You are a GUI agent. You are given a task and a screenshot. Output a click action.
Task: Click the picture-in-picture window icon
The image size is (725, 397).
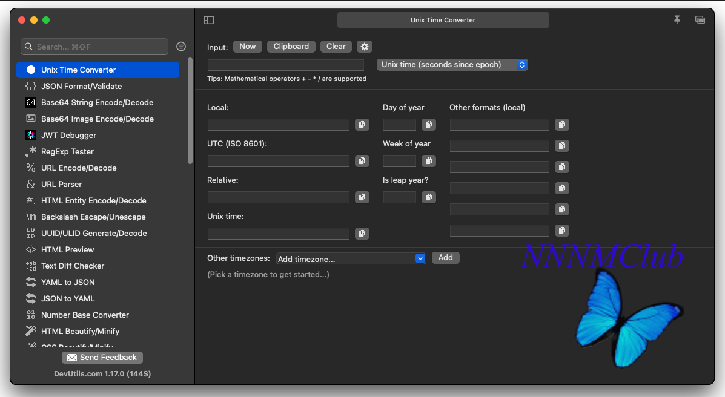pyautogui.click(x=700, y=20)
